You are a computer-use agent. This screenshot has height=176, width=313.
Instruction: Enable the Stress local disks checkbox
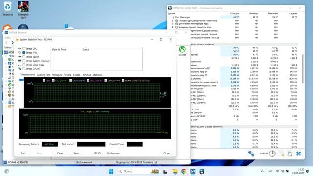(x=24, y=65)
